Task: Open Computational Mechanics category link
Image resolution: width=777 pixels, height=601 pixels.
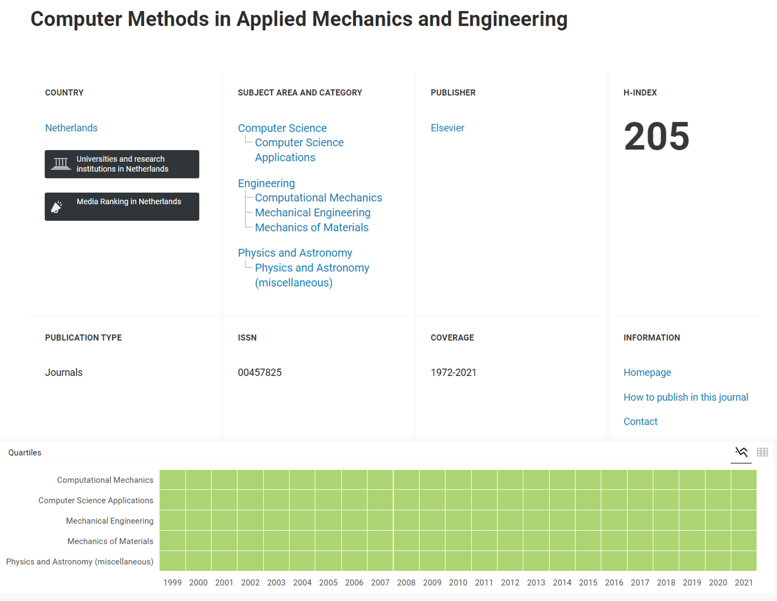Action: 319,198
